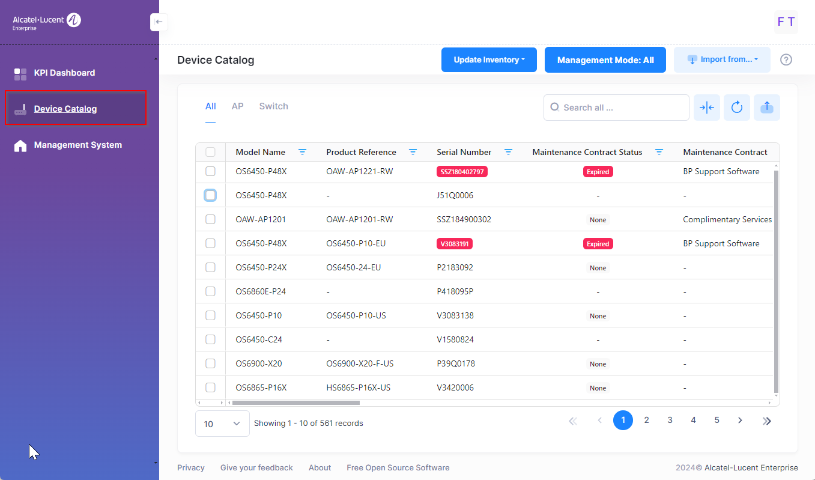
Task: Click the Management Mode: All button
Action: (x=605, y=59)
